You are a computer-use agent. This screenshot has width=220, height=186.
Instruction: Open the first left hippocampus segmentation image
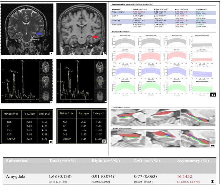pyautogui.click(x=128, y=118)
